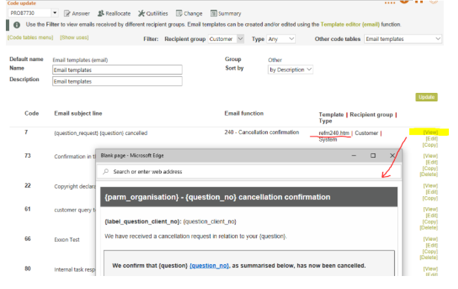Image resolution: width=458 pixels, height=289 pixels.
Task: Click the Change toolbar icon
Action: pyautogui.click(x=179, y=14)
